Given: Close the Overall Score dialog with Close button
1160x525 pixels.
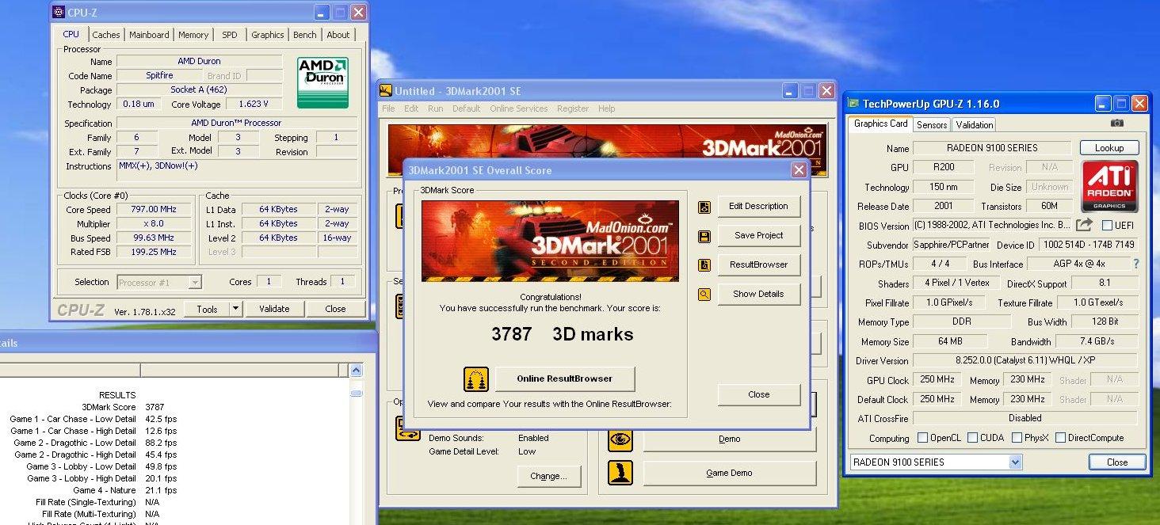Looking at the screenshot, I should 759,394.
